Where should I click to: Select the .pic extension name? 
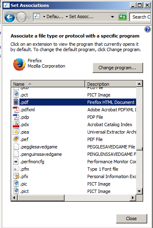coord(23,184)
